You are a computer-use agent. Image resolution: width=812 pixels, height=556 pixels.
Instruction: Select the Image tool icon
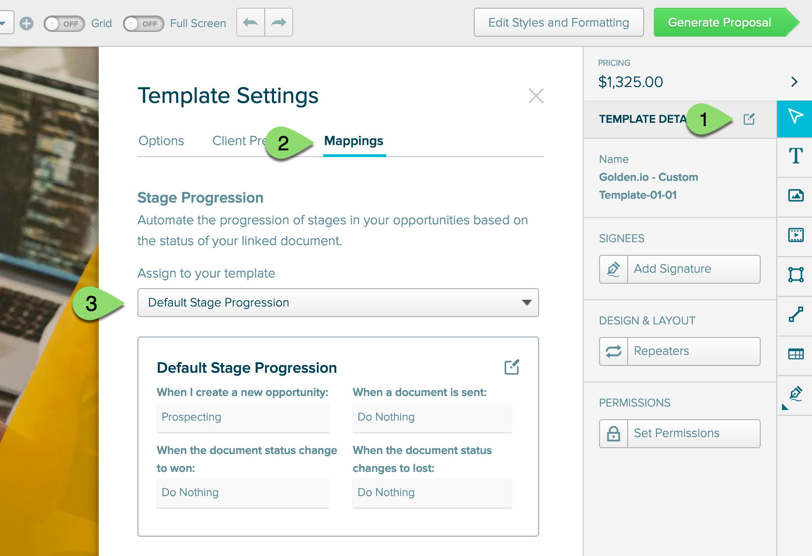pyautogui.click(x=795, y=195)
